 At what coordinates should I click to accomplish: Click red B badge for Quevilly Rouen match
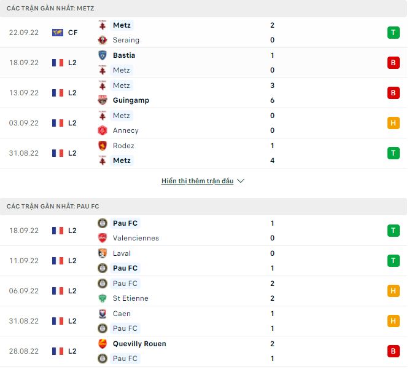393,351
